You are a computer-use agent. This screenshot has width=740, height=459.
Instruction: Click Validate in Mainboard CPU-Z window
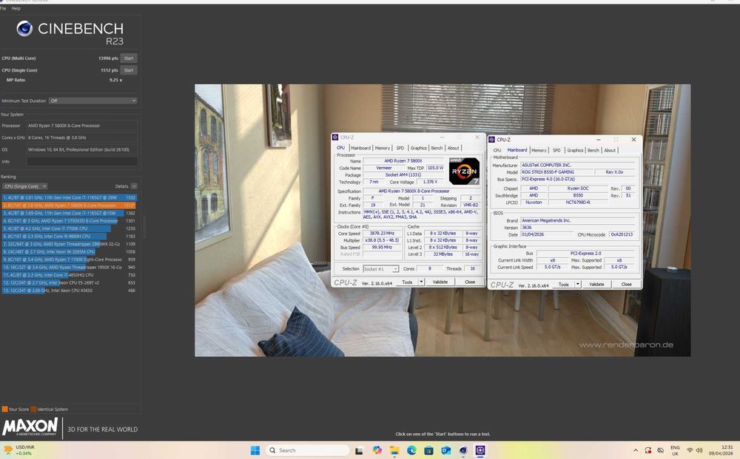click(x=596, y=284)
